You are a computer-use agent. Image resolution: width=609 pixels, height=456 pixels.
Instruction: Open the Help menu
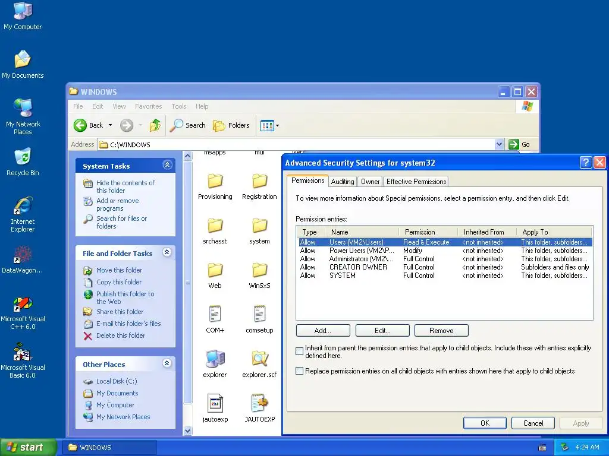[202, 106]
